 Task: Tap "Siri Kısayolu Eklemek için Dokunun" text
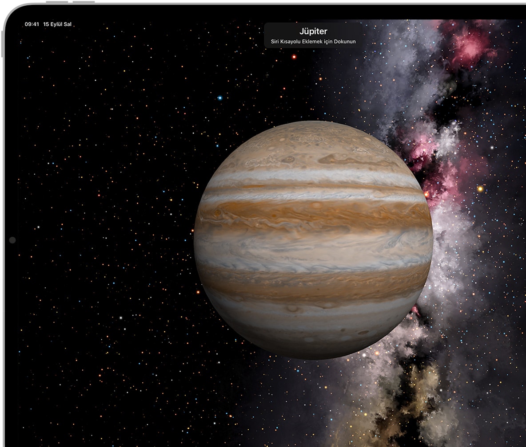313,42
